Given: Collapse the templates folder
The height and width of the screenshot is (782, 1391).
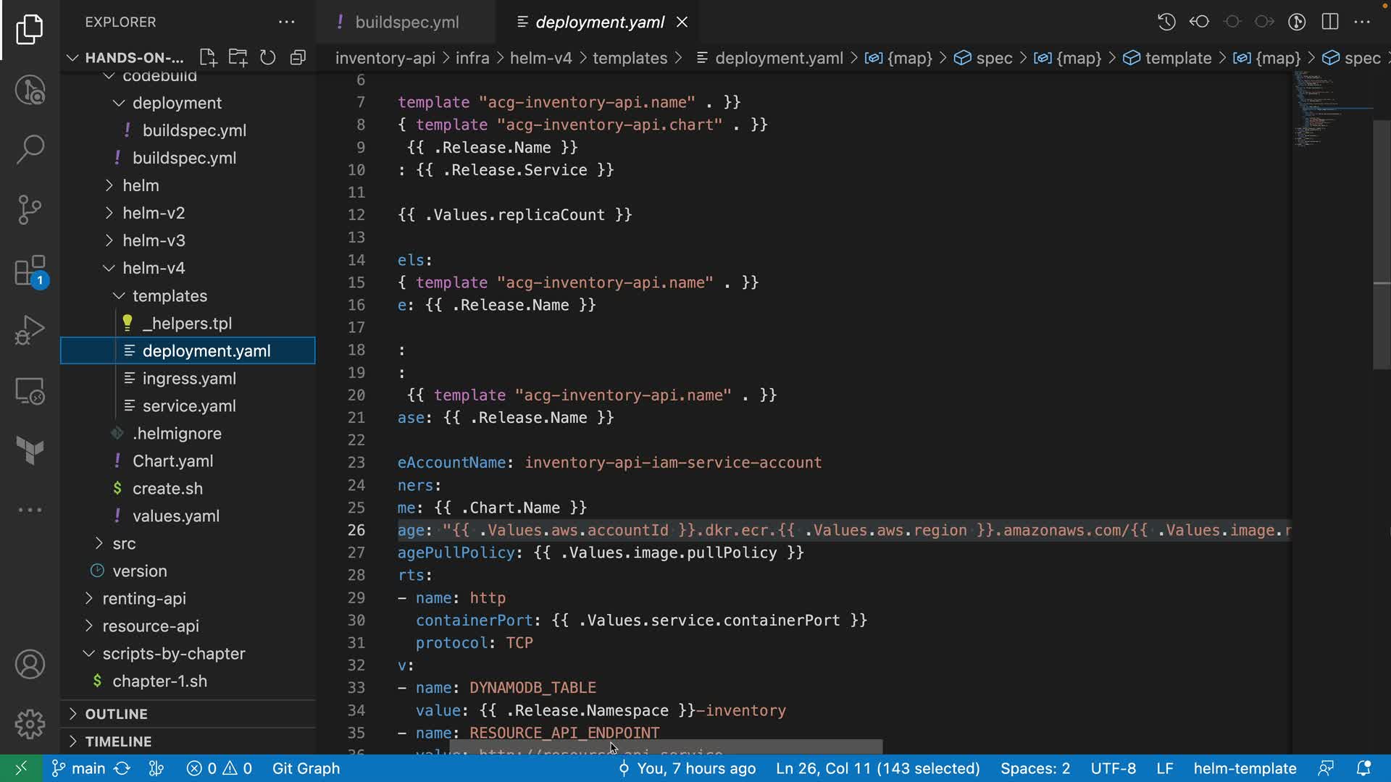Looking at the screenshot, I should (169, 296).
